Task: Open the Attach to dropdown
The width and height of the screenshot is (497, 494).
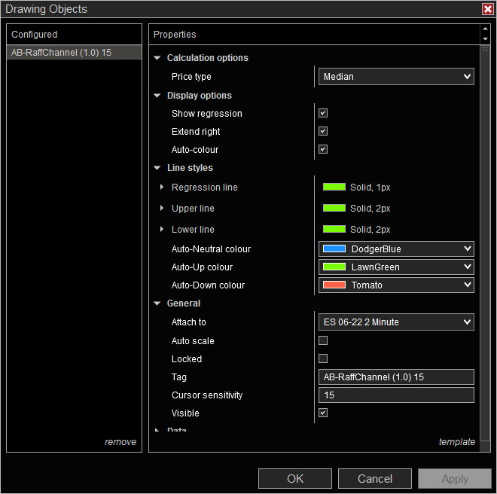Action: point(395,322)
